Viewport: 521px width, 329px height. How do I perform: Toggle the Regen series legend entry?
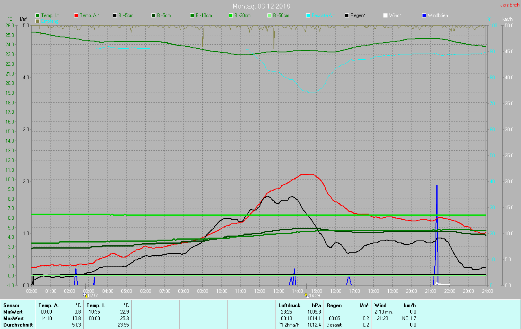(347, 15)
